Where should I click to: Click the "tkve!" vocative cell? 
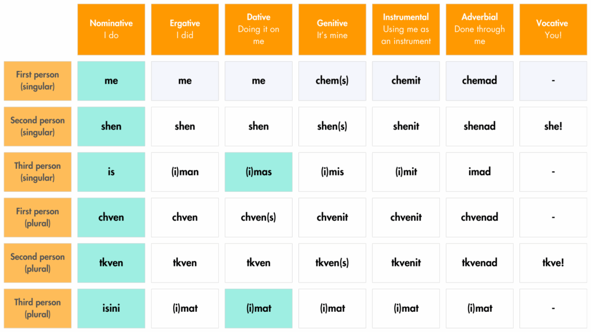pos(553,263)
